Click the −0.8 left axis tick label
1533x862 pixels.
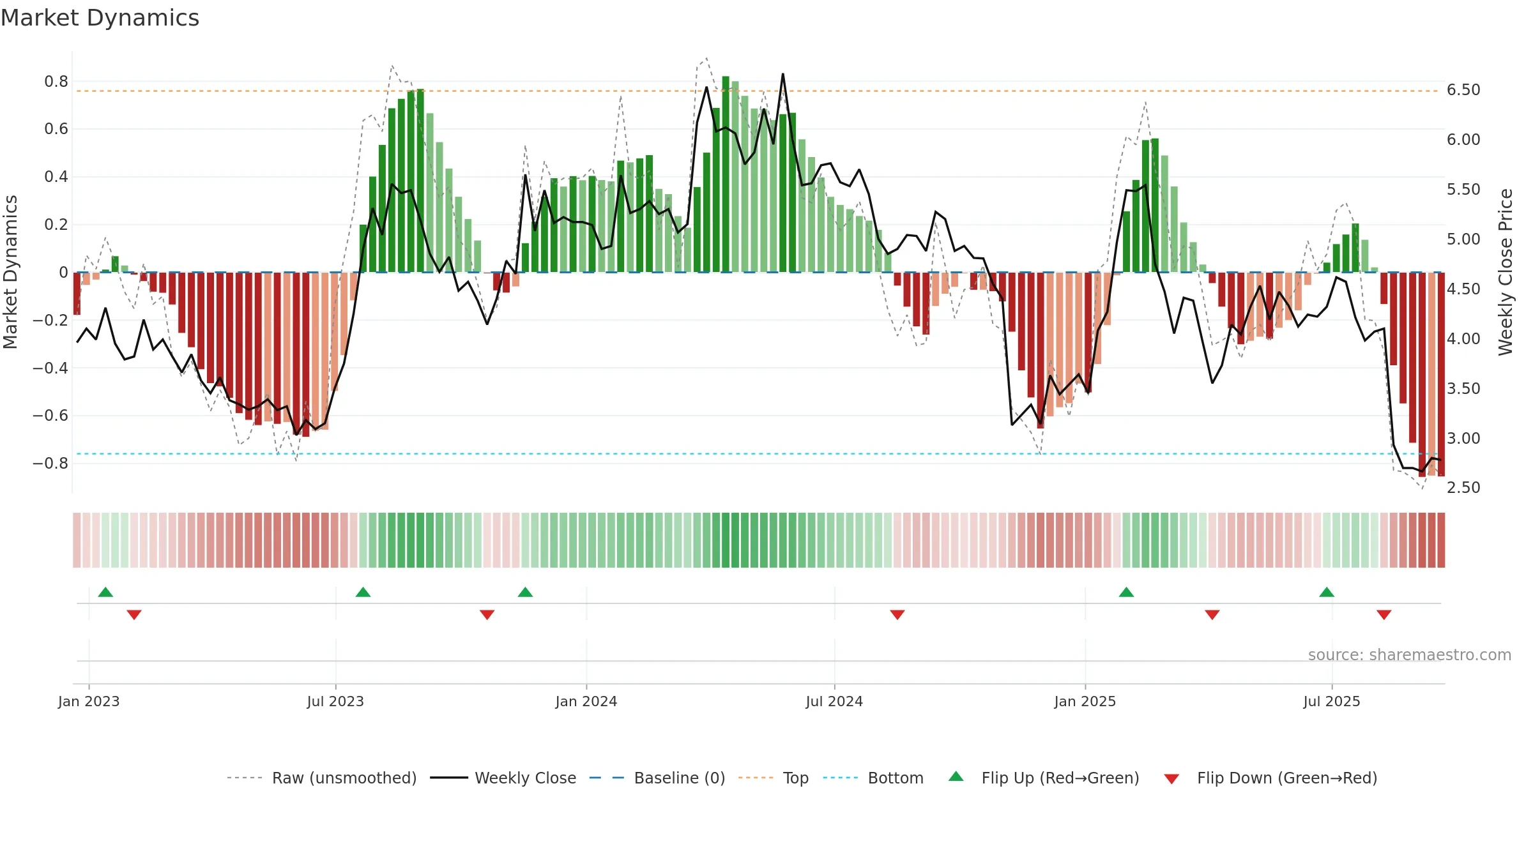(50, 464)
